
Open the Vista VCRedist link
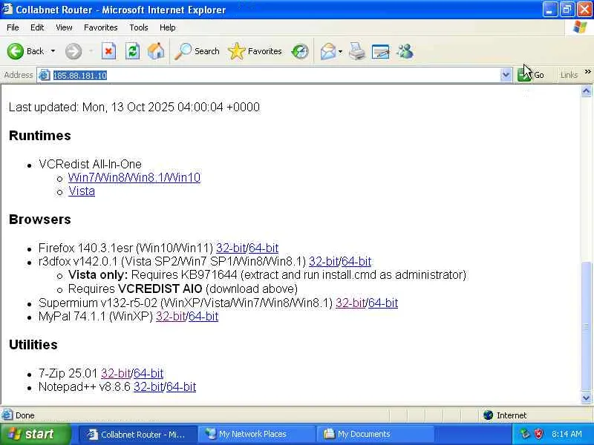(82, 191)
